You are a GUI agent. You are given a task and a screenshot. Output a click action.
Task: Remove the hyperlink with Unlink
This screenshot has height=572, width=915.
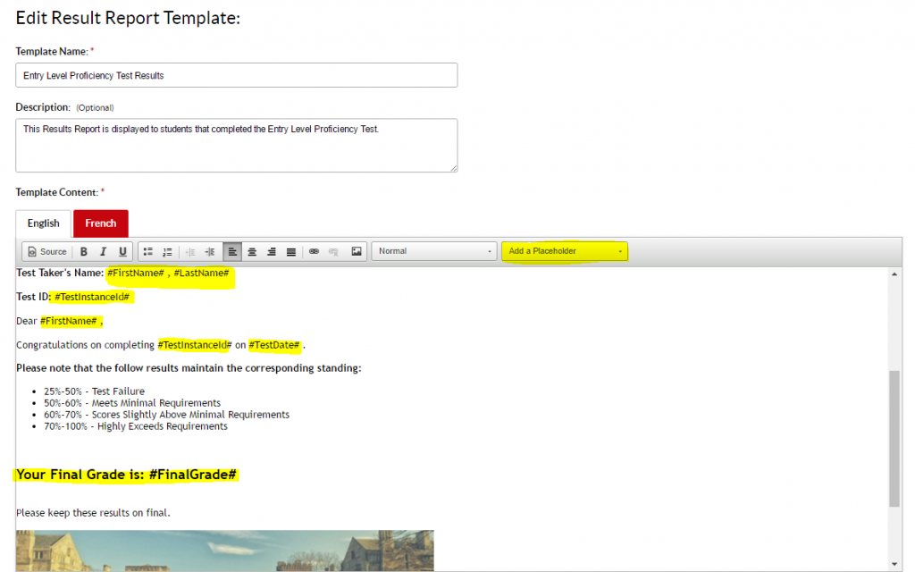[x=334, y=251]
